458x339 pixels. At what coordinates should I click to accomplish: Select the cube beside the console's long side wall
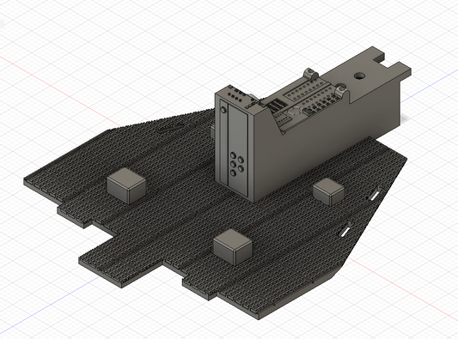[x=328, y=191]
